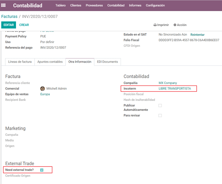Click the LIBRE TRANSPORTISTA incoterm value
Viewport: 222px width, 184px height.
[x=175, y=88]
